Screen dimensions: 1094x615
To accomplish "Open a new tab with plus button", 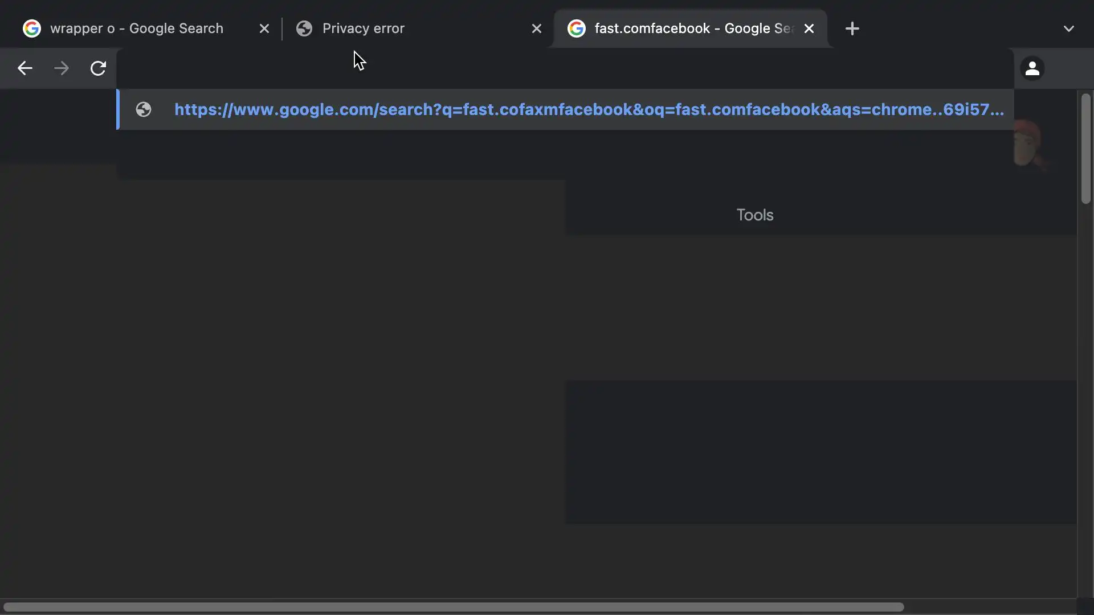I will tap(852, 28).
